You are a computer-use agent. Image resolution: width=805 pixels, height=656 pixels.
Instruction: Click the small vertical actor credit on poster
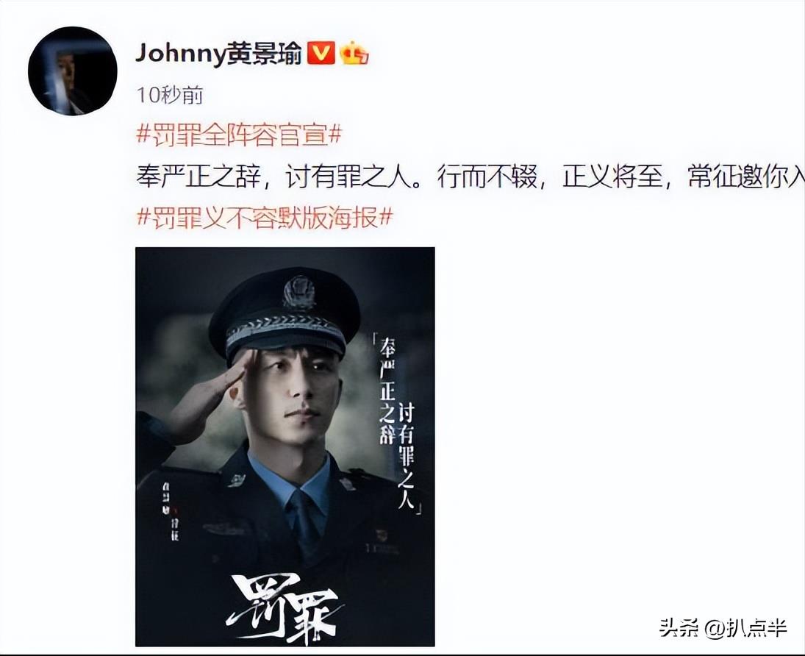(170, 510)
